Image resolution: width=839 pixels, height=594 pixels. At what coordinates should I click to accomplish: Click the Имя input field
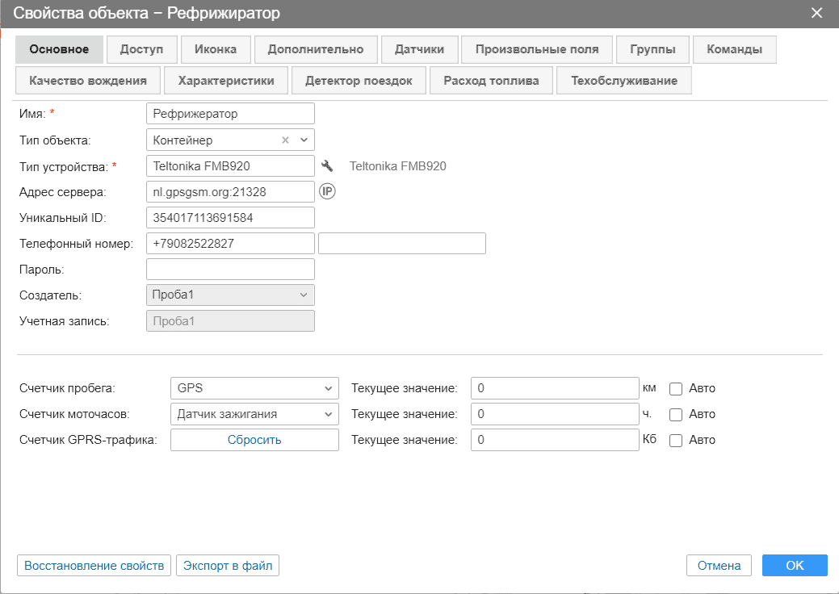(231, 113)
